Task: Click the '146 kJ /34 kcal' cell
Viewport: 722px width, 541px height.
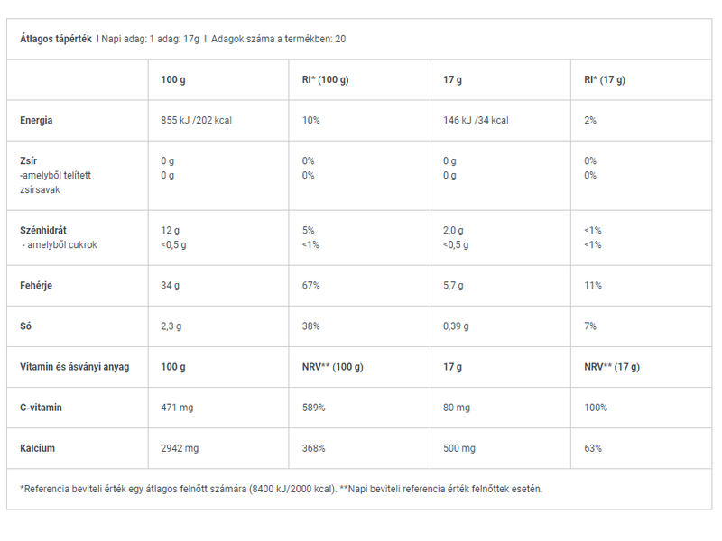Action: coord(476,120)
